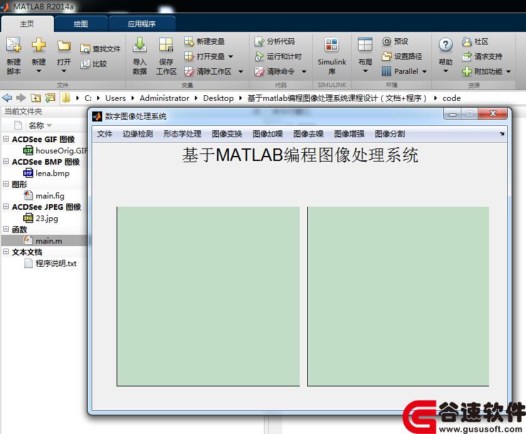Click the Browse for Folder icon
The height and width of the screenshot is (434, 526).
(x=50, y=98)
